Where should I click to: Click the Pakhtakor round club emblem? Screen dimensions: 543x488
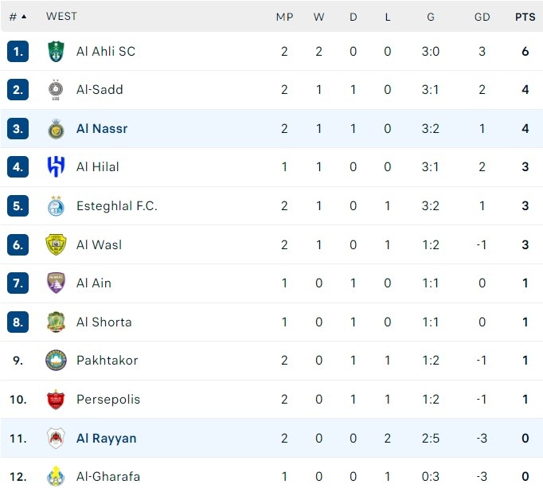click(56, 361)
